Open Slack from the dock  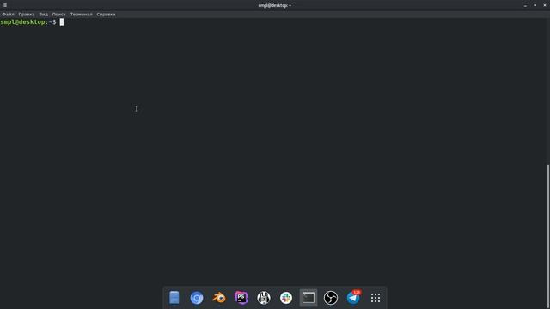(x=286, y=298)
